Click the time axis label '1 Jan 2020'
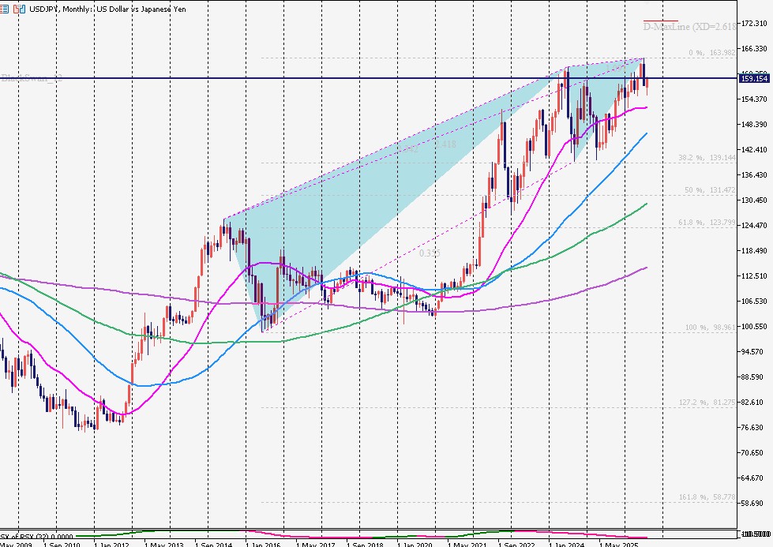773x547 pixels. coord(415,544)
